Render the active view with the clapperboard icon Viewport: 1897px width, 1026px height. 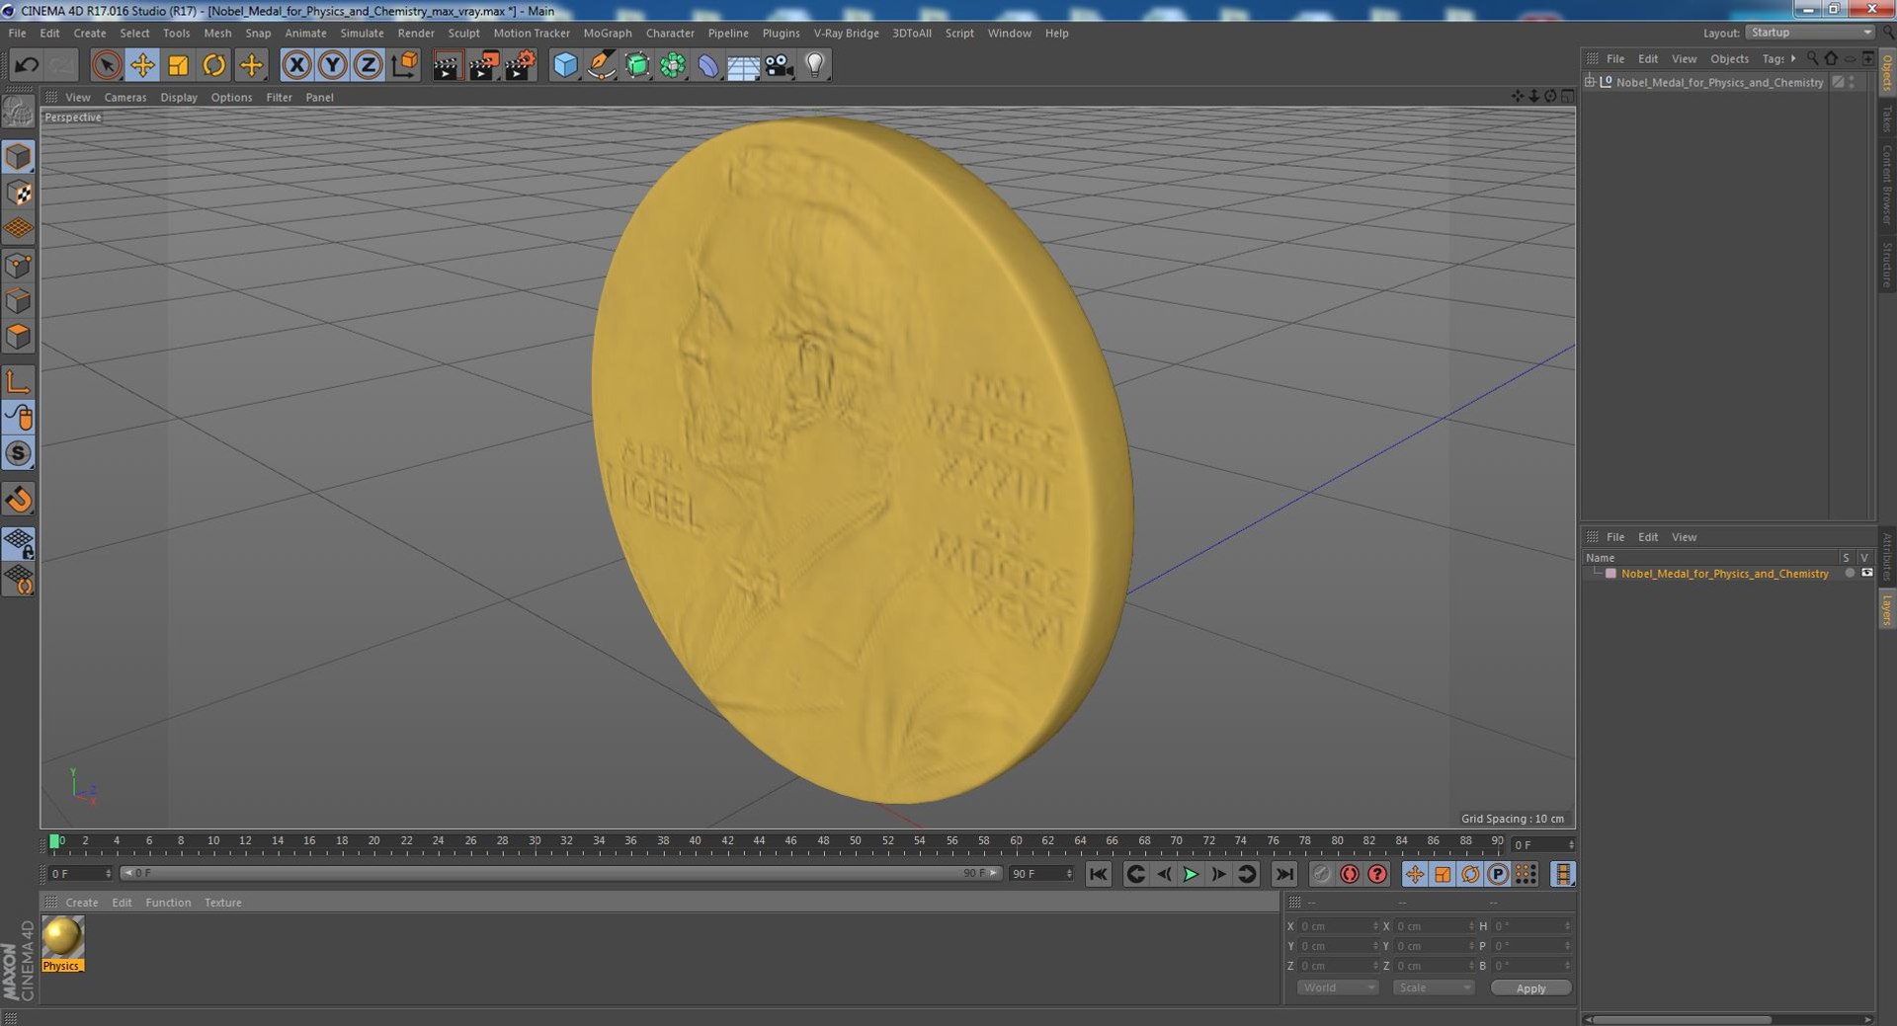(x=447, y=66)
